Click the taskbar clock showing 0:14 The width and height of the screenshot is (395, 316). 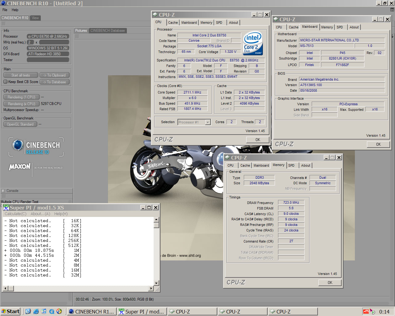pos(384,312)
